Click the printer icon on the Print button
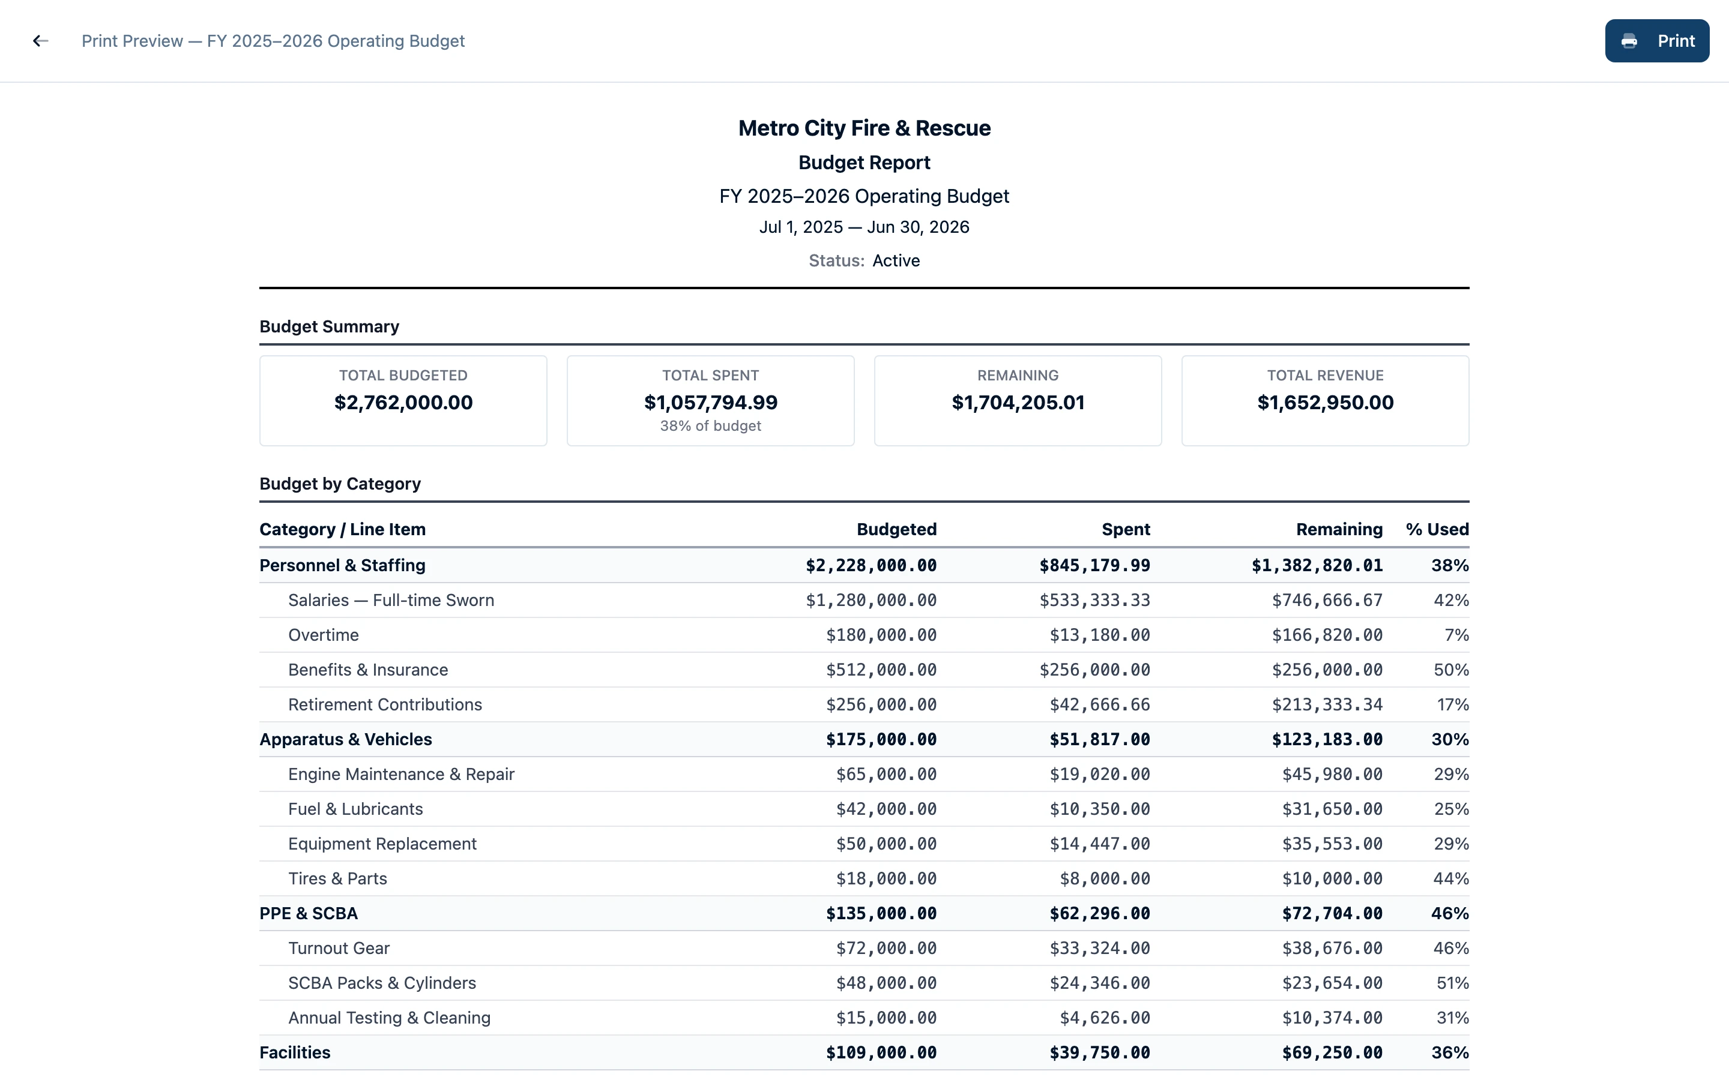The width and height of the screenshot is (1729, 1080). pos(1630,41)
